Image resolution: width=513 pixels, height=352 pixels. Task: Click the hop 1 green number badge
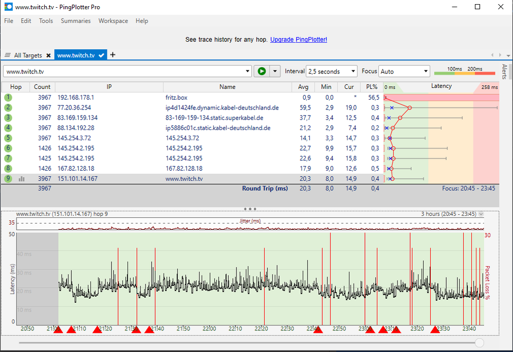pos(8,97)
